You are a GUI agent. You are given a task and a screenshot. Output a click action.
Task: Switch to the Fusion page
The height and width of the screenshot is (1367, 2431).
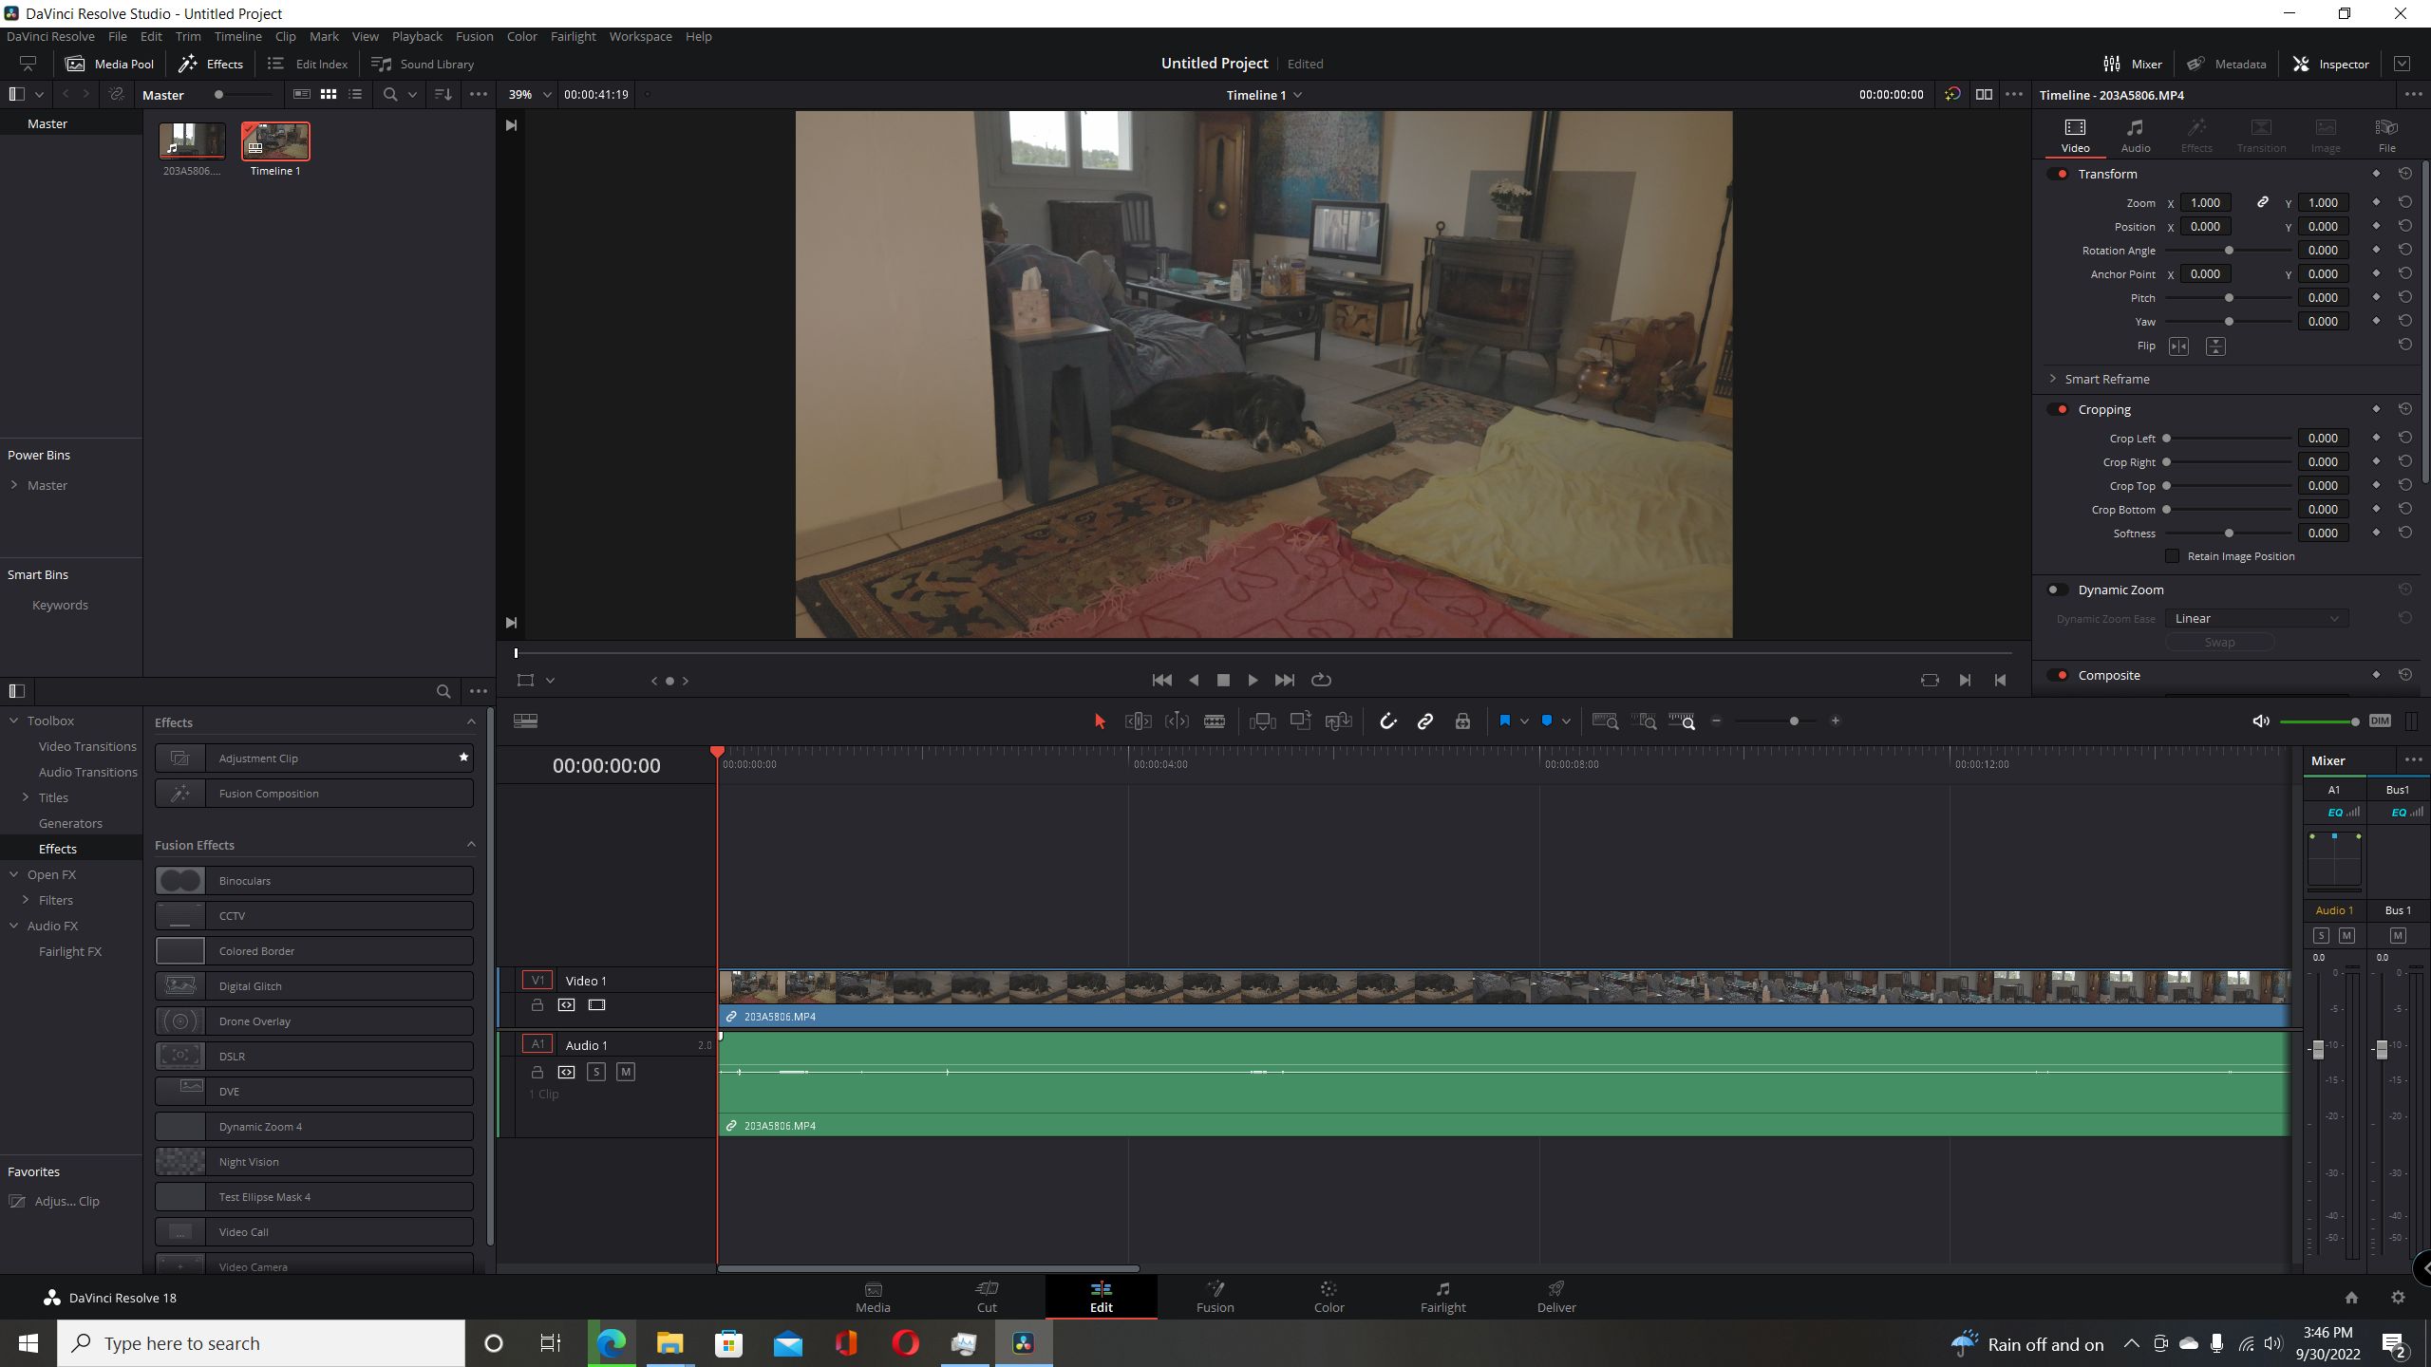click(1215, 1297)
